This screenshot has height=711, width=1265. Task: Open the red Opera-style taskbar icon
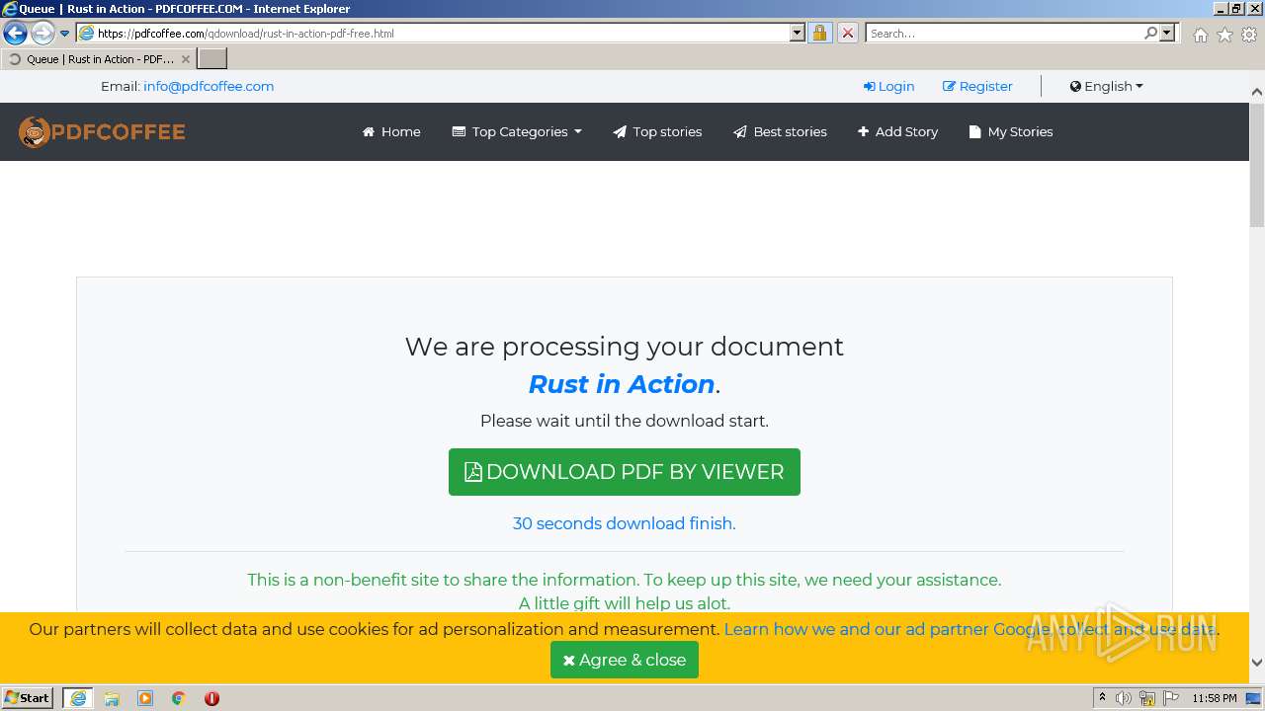pos(211,698)
